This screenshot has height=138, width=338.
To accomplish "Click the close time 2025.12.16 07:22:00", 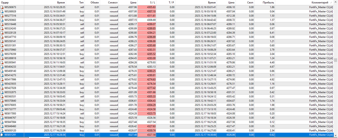I will [205, 33].
